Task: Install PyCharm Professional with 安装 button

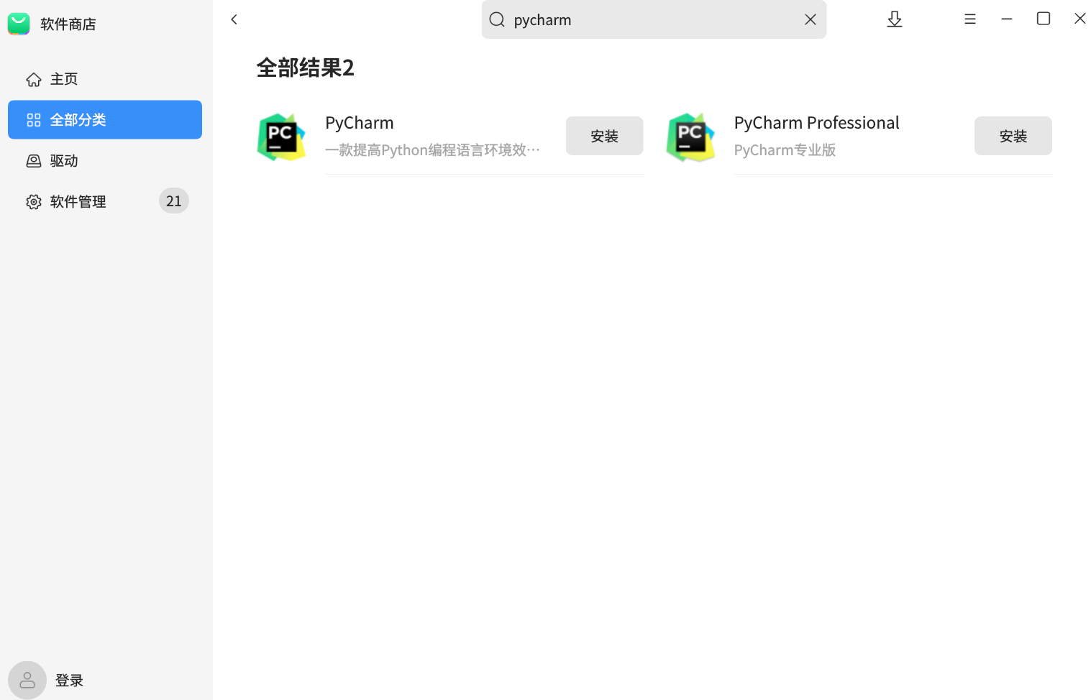Action: coord(1013,136)
